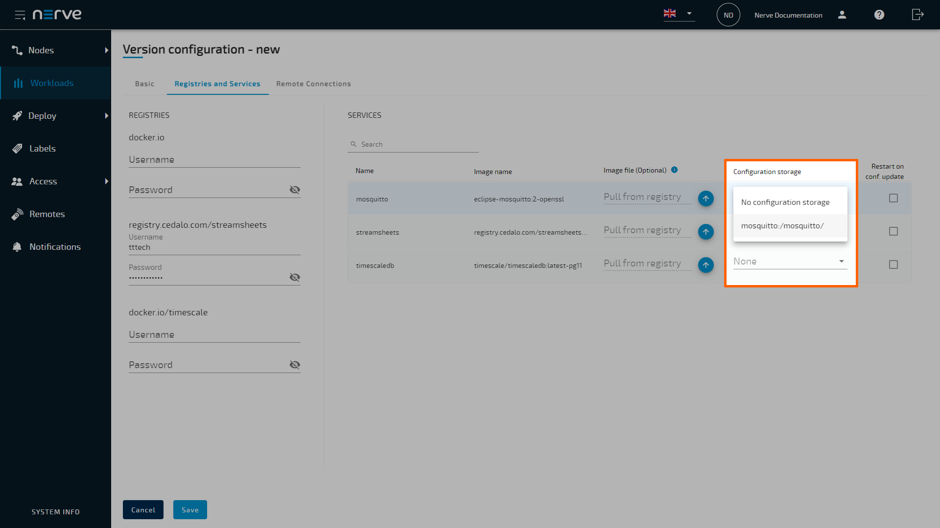Click the Labels sidebar icon
This screenshot has height=528, width=940.
point(18,148)
